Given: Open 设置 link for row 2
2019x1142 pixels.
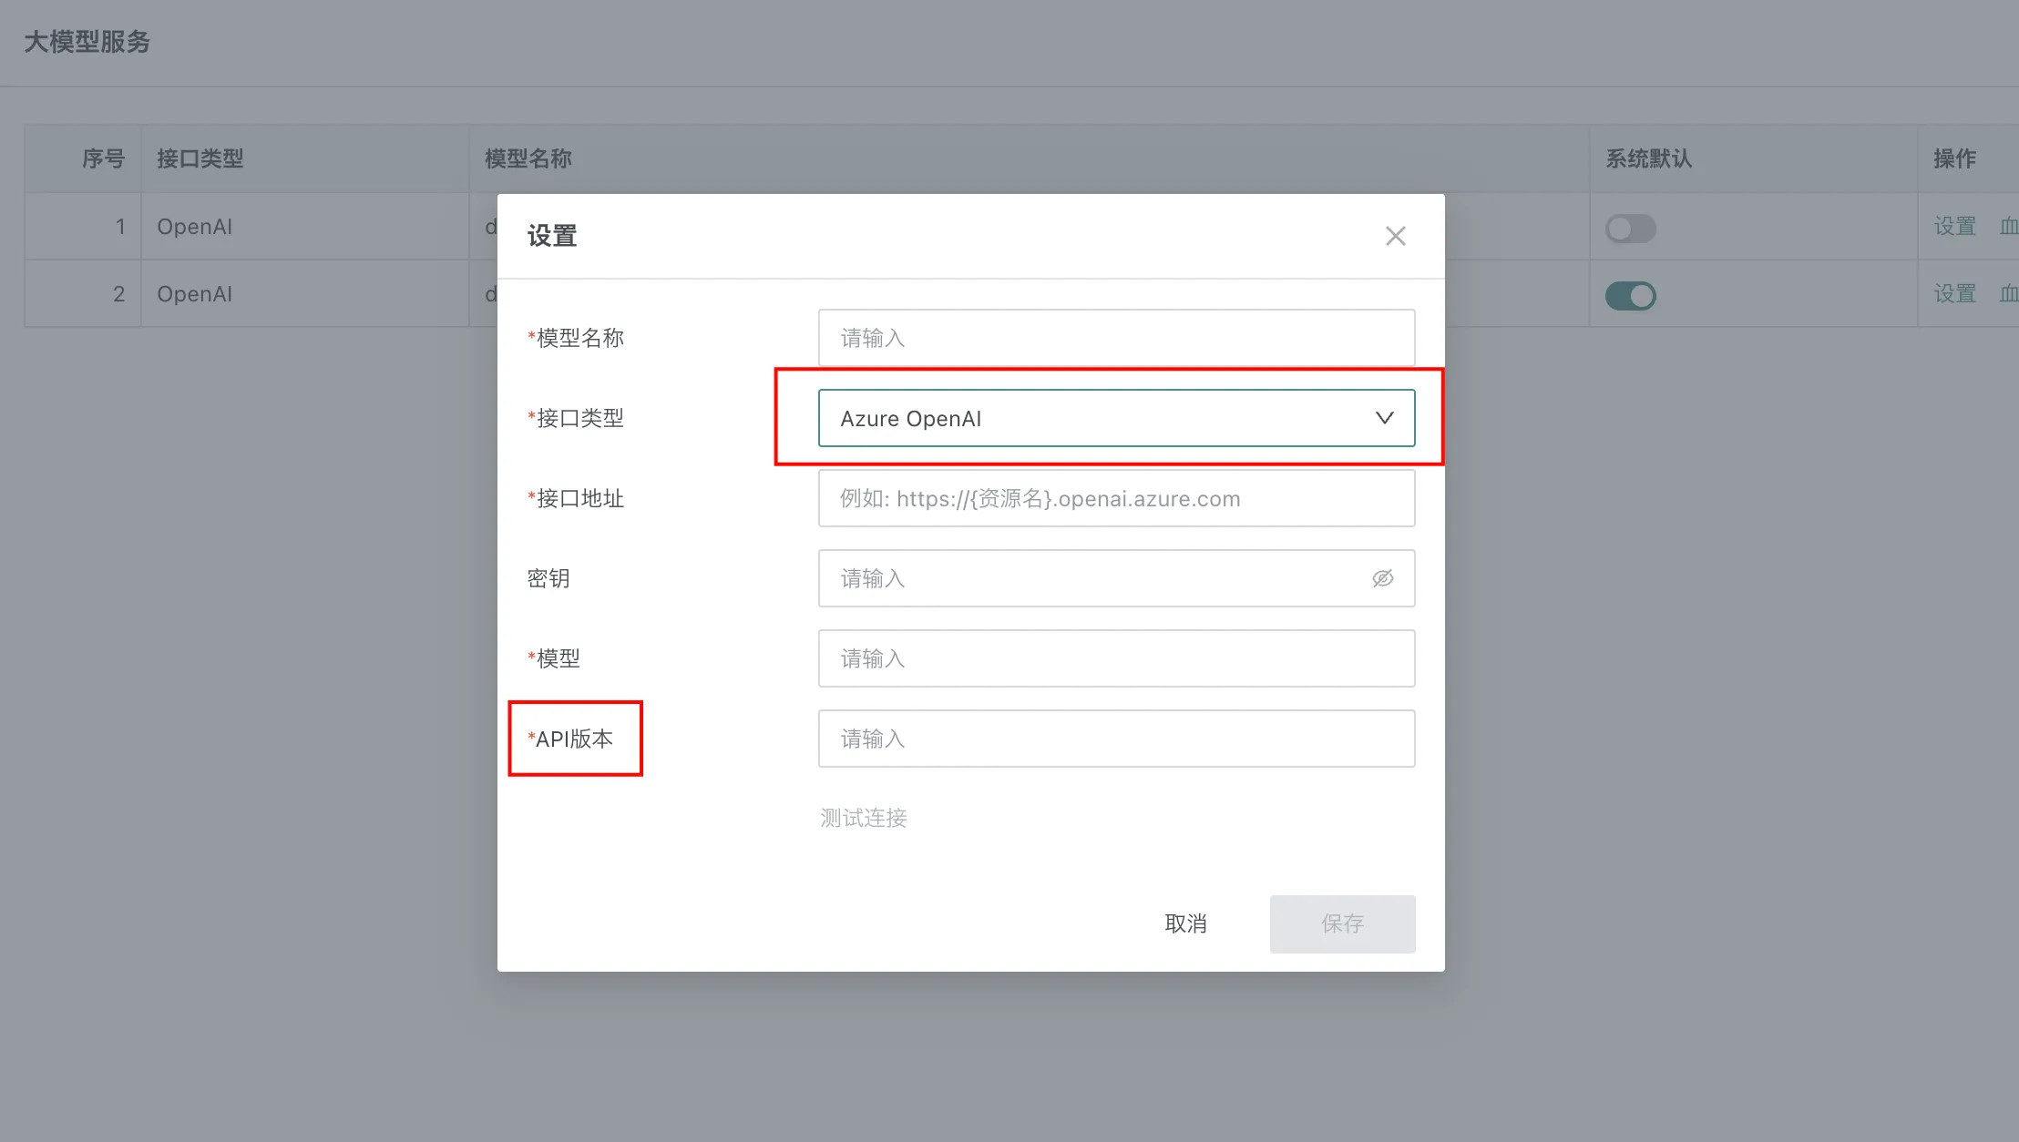Looking at the screenshot, I should (1954, 293).
